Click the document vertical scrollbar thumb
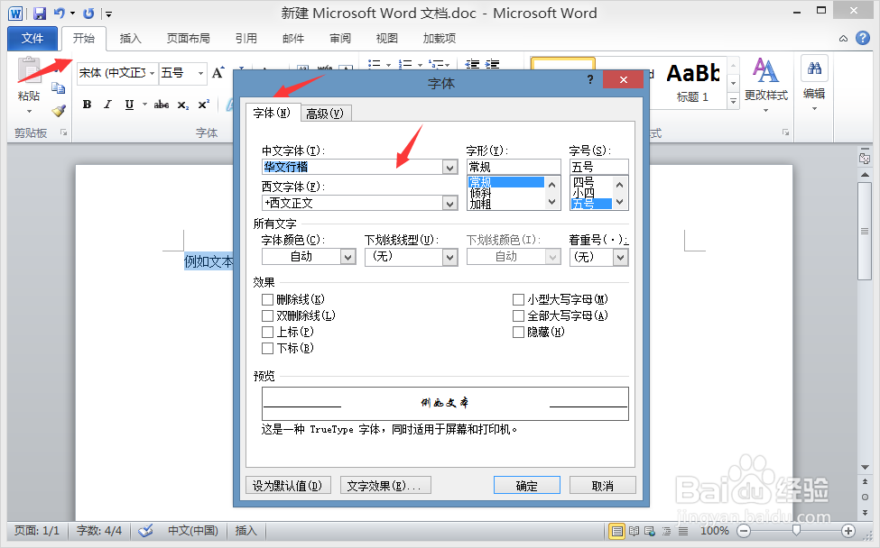This screenshot has height=548, width=880. 865,231
